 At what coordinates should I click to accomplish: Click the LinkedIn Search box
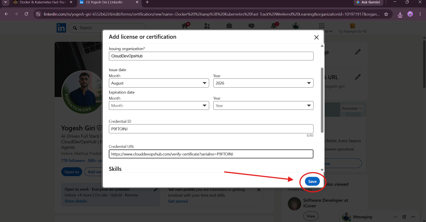107,28
